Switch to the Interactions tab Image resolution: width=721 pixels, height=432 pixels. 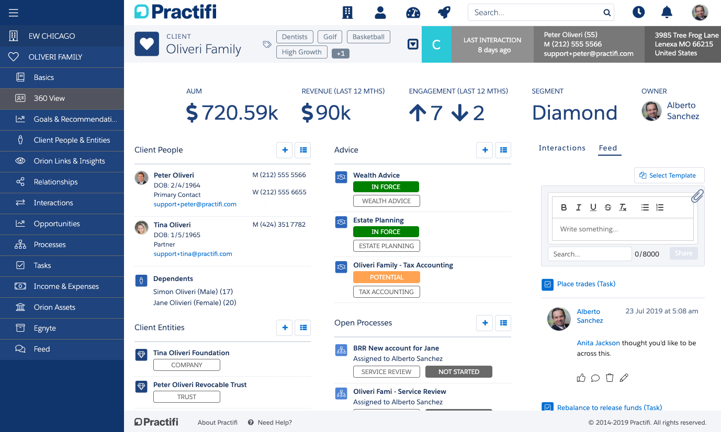(562, 148)
